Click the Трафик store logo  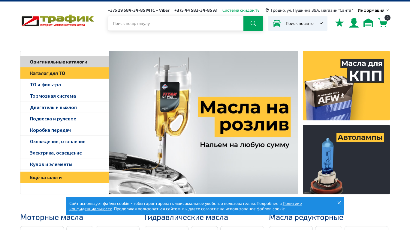pos(58,21)
